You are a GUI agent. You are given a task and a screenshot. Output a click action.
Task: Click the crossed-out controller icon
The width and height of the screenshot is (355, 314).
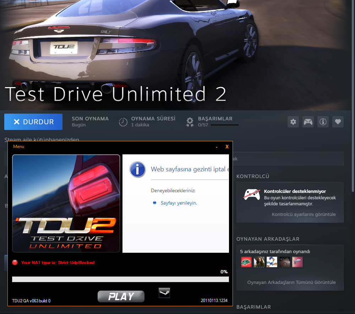tap(252, 194)
